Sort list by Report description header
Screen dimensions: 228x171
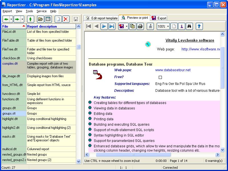click(51, 27)
